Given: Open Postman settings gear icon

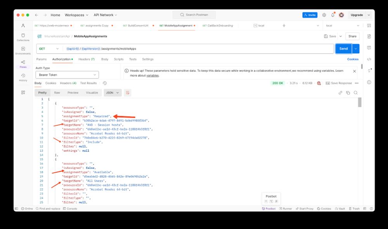Looking at the screenshot, I should (324, 15).
